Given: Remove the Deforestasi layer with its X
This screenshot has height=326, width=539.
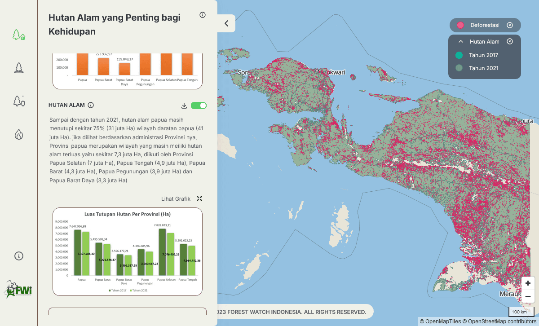Looking at the screenshot, I should tap(510, 25).
